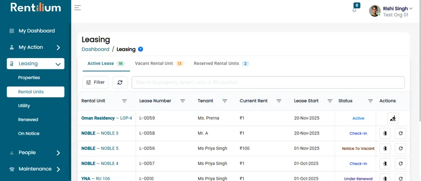Open the NOBLE — NOBLE 5 unit
Screen dimensions: 421x181
pyautogui.click(x=100, y=148)
